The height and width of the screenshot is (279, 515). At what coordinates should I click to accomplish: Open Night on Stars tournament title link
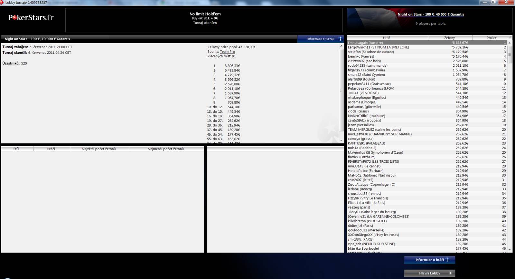(431, 14)
